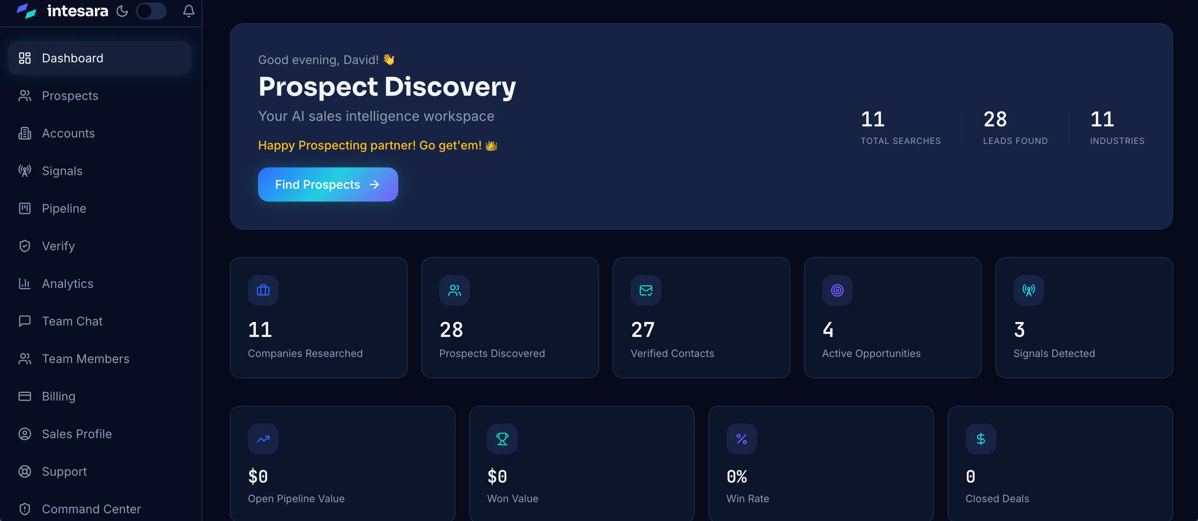The width and height of the screenshot is (1198, 521).
Task: Click the '0%' win rate value
Action: click(737, 477)
